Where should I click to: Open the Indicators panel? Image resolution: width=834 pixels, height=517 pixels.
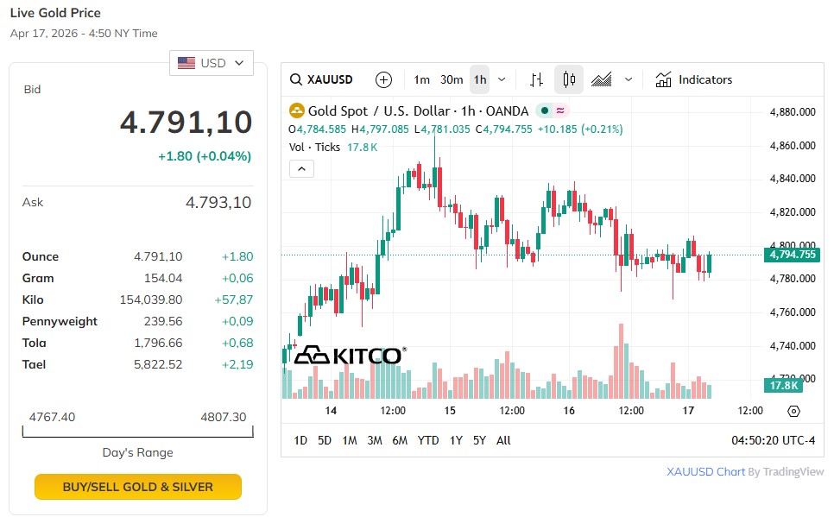coord(694,79)
